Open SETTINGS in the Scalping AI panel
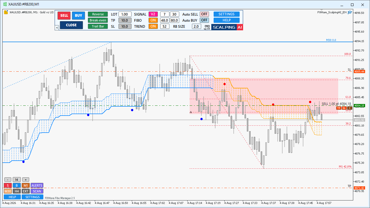 [x=227, y=14]
